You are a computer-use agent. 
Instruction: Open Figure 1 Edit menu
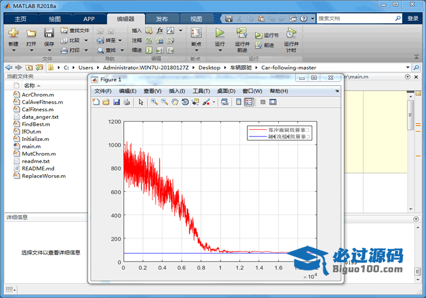tap(128, 91)
